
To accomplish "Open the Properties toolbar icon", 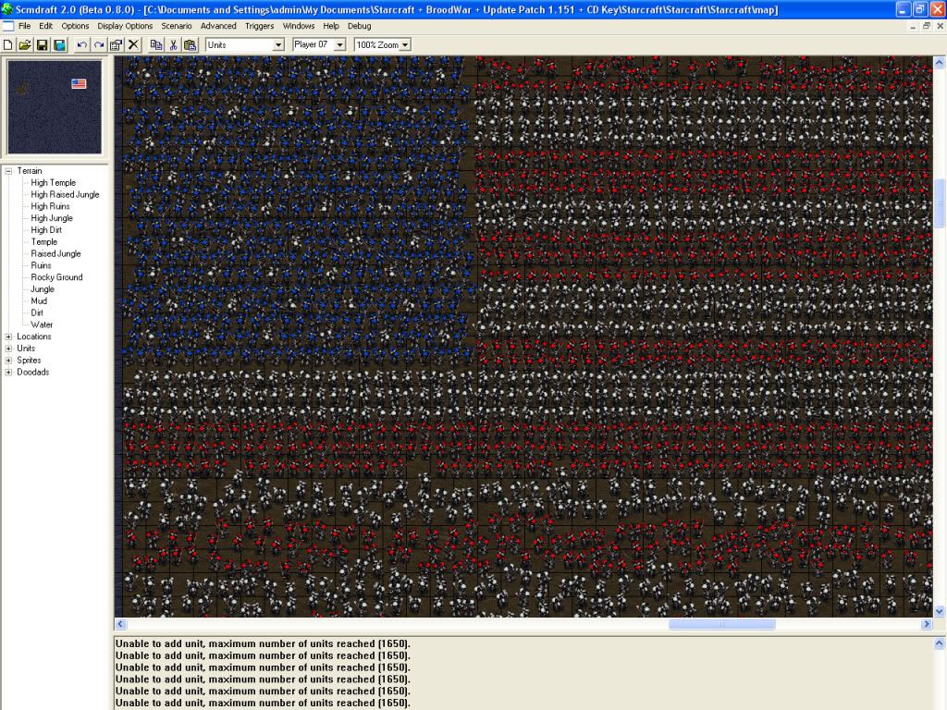I will pyautogui.click(x=116, y=44).
